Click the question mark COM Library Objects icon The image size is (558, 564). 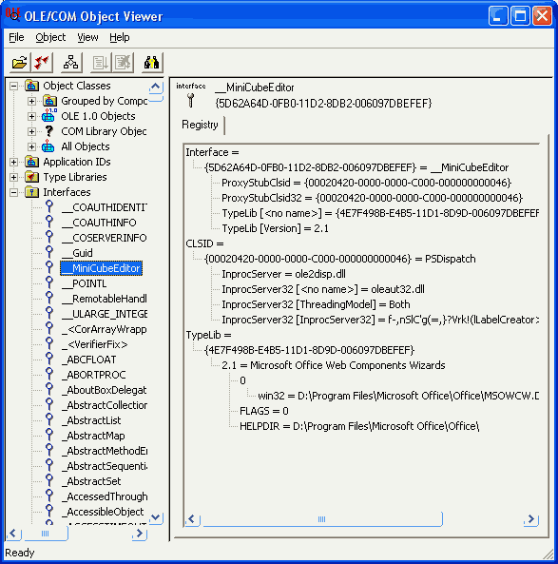(48, 131)
